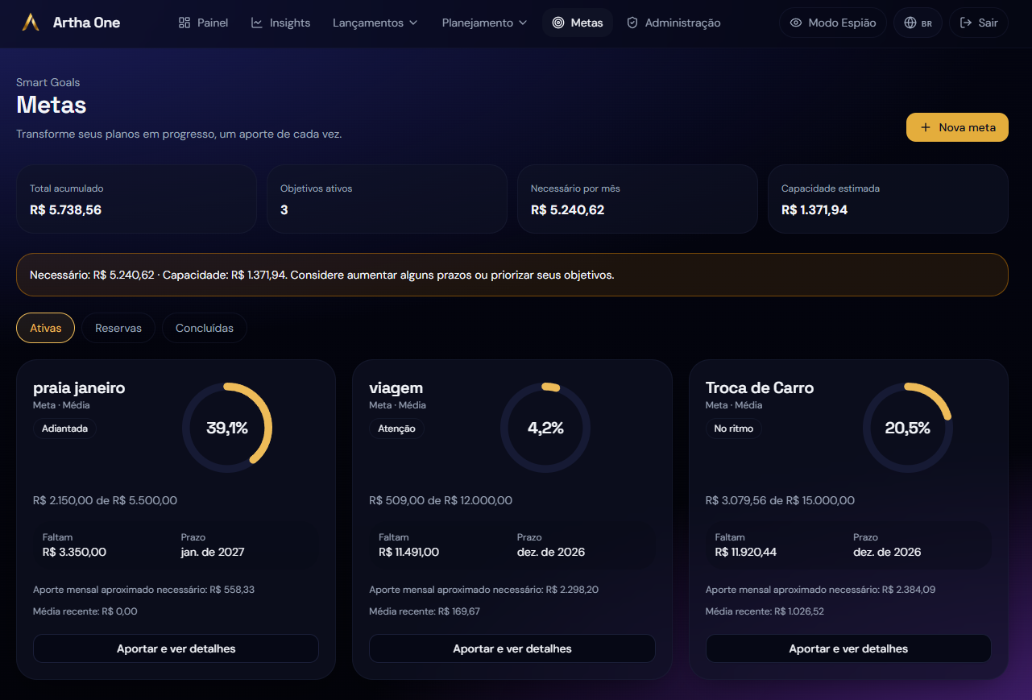The height and width of the screenshot is (700, 1032).
Task: Show the Concluídas goals tab
Action: 205,328
